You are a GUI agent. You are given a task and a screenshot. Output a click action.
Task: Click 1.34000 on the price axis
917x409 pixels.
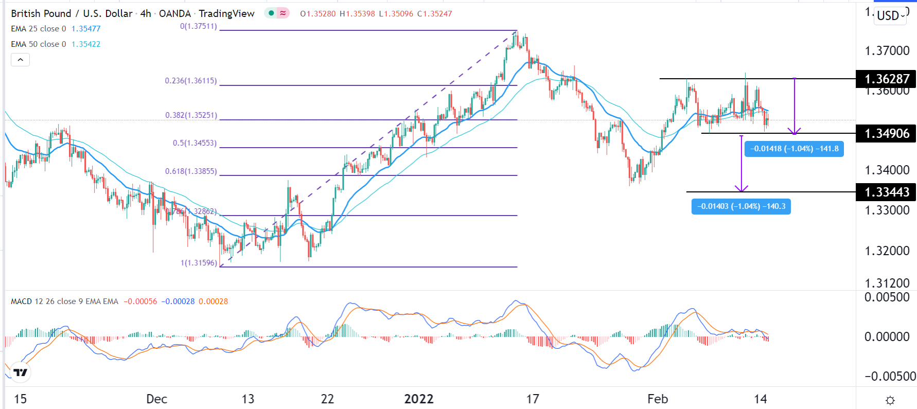tap(887, 170)
